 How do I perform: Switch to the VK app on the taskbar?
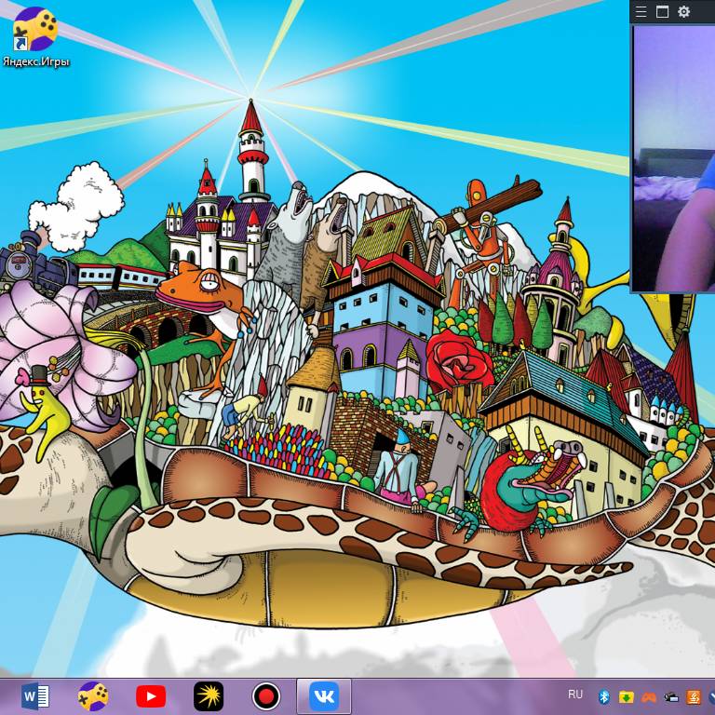coord(324,696)
